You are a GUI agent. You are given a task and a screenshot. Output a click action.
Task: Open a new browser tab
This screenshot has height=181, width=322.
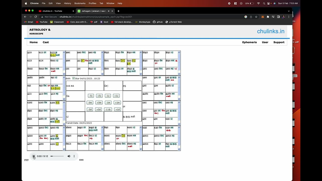(x=118, y=11)
